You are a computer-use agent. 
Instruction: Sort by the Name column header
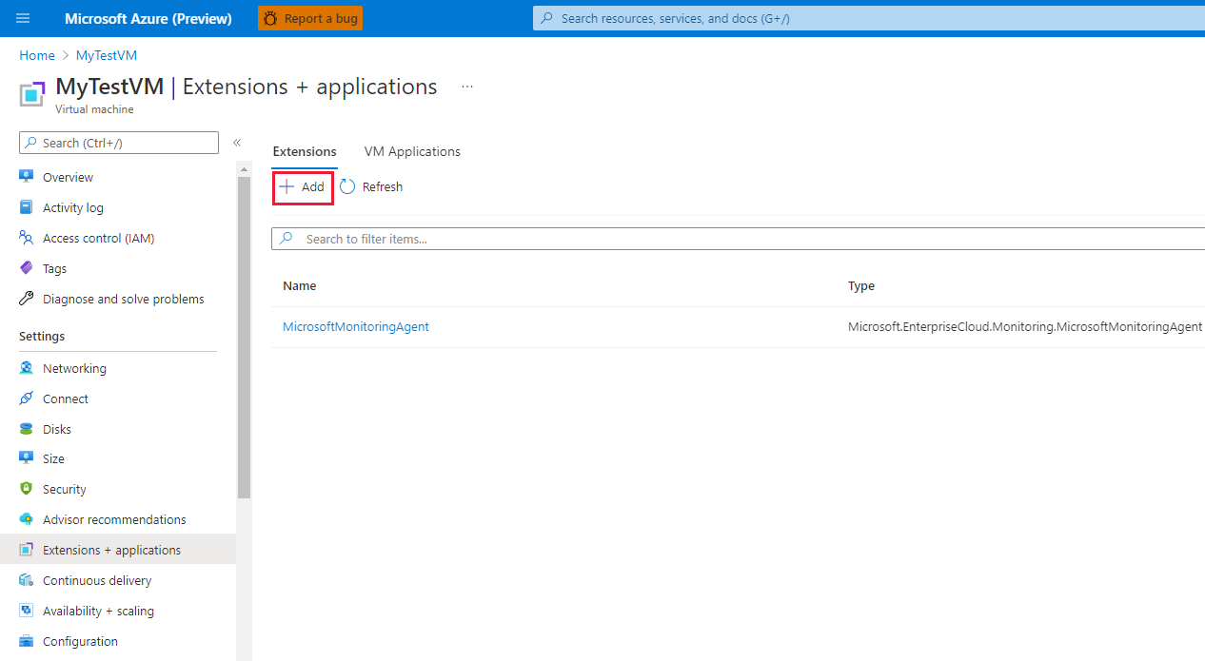pos(300,285)
